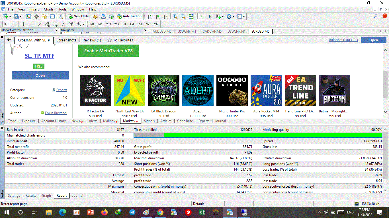Add product To Favorites
Image resolution: width=389 pixels, height=218 pixels.
120,40
